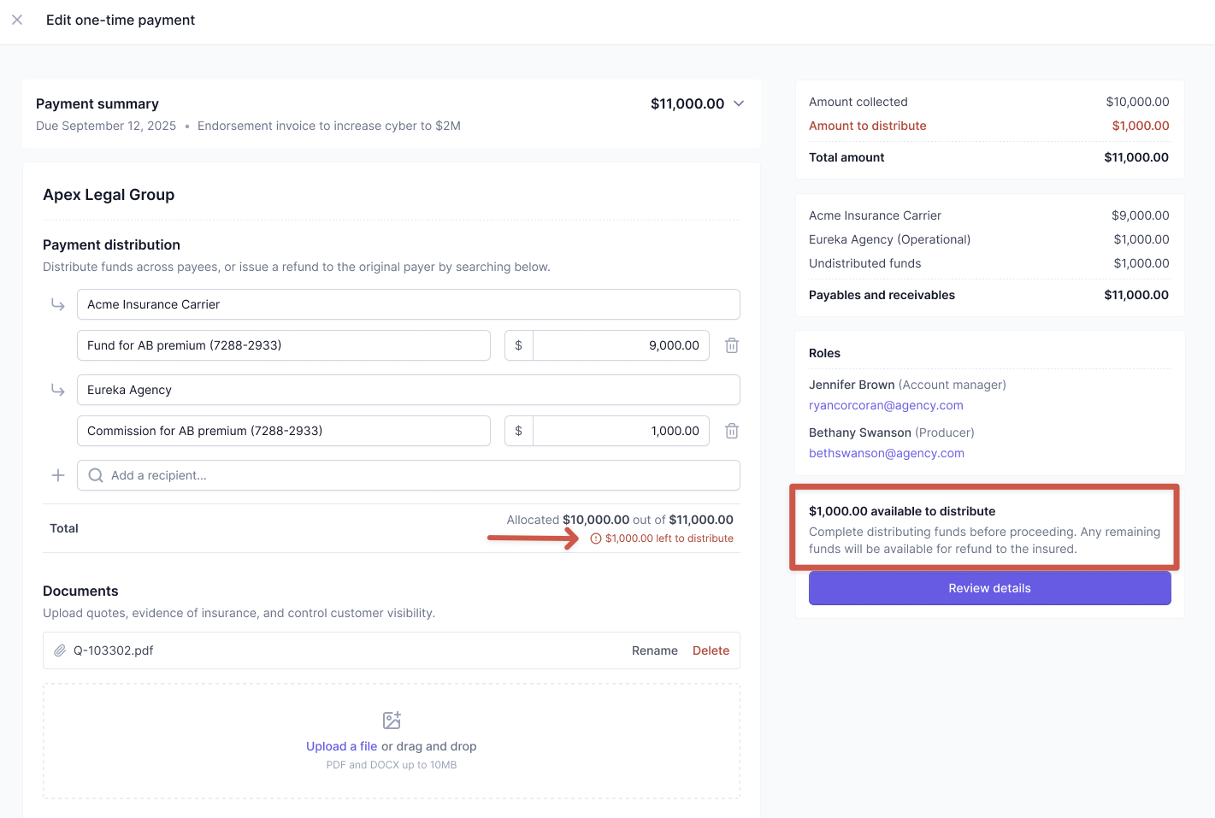
Task: Click the Endorsement invoice description text
Action: click(329, 126)
